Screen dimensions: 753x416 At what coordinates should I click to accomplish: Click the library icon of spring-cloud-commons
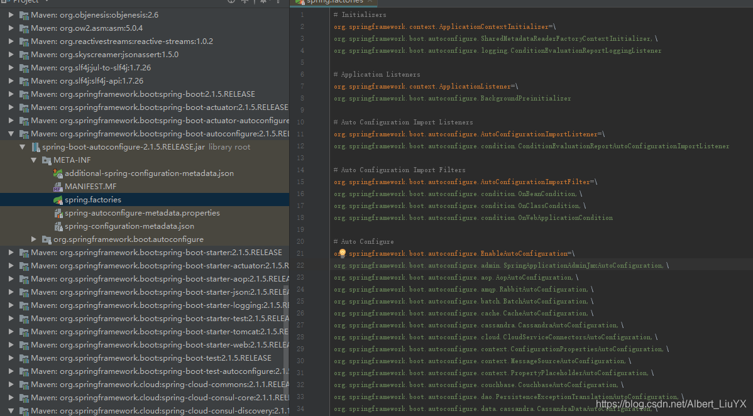pyautogui.click(x=24, y=385)
